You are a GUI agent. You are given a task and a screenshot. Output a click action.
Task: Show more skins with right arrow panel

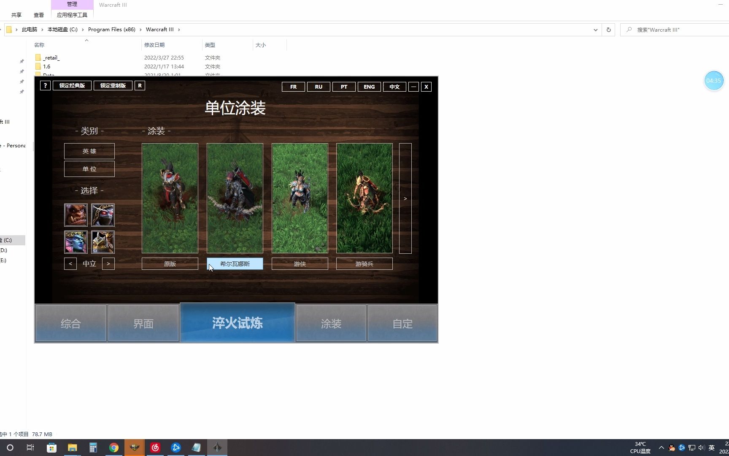[405, 198]
